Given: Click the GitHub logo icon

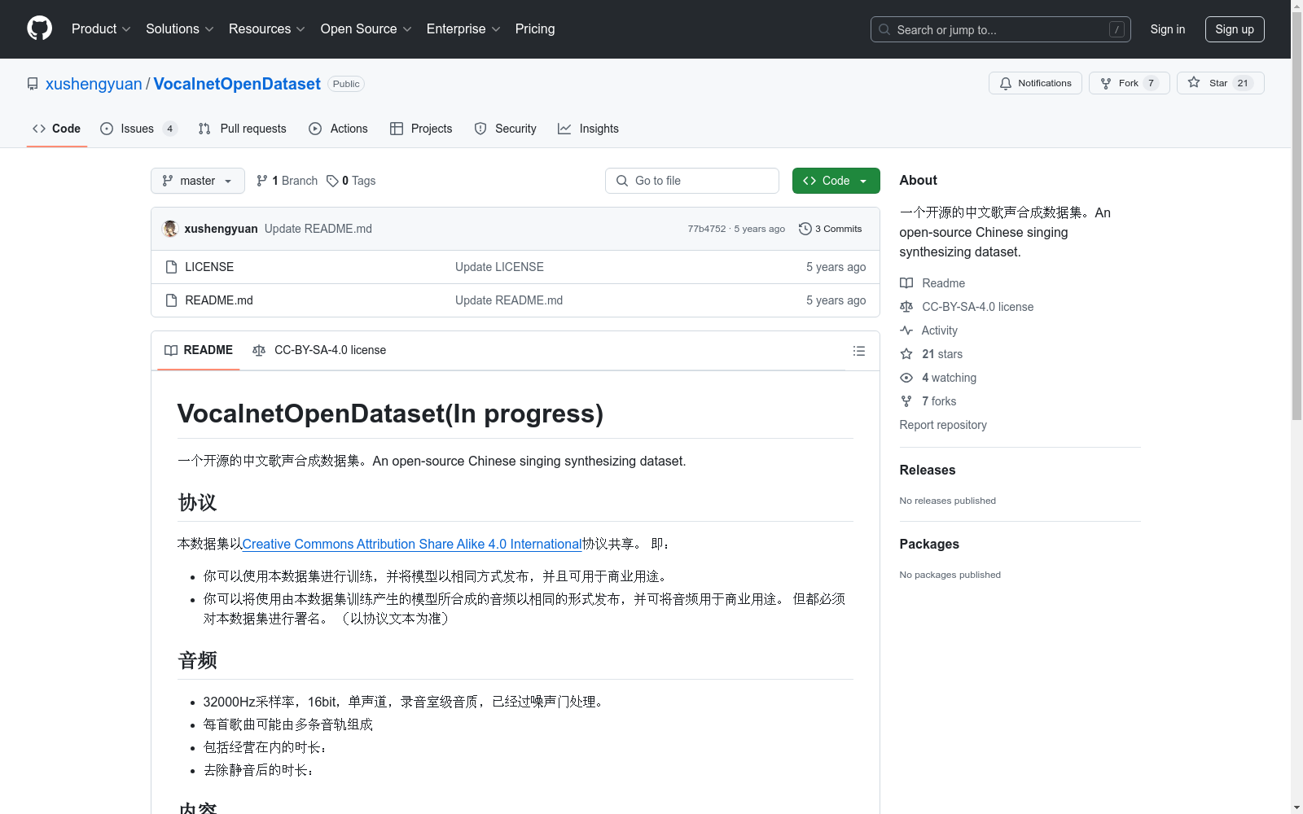Looking at the screenshot, I should point(39,28).
